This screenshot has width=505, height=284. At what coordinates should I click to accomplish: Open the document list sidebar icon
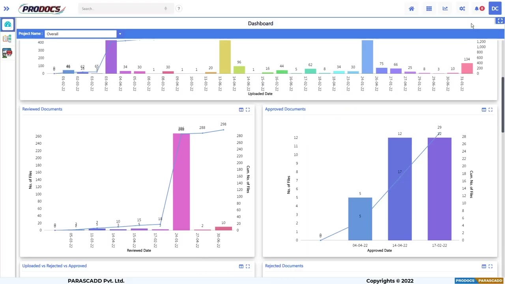point(7,39)
